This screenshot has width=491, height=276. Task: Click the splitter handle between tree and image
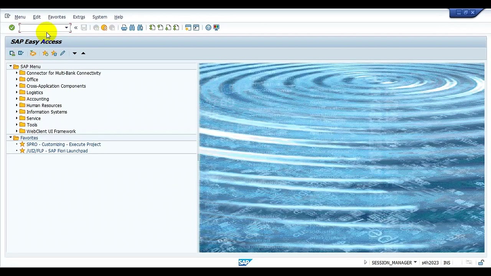[198, 157]
